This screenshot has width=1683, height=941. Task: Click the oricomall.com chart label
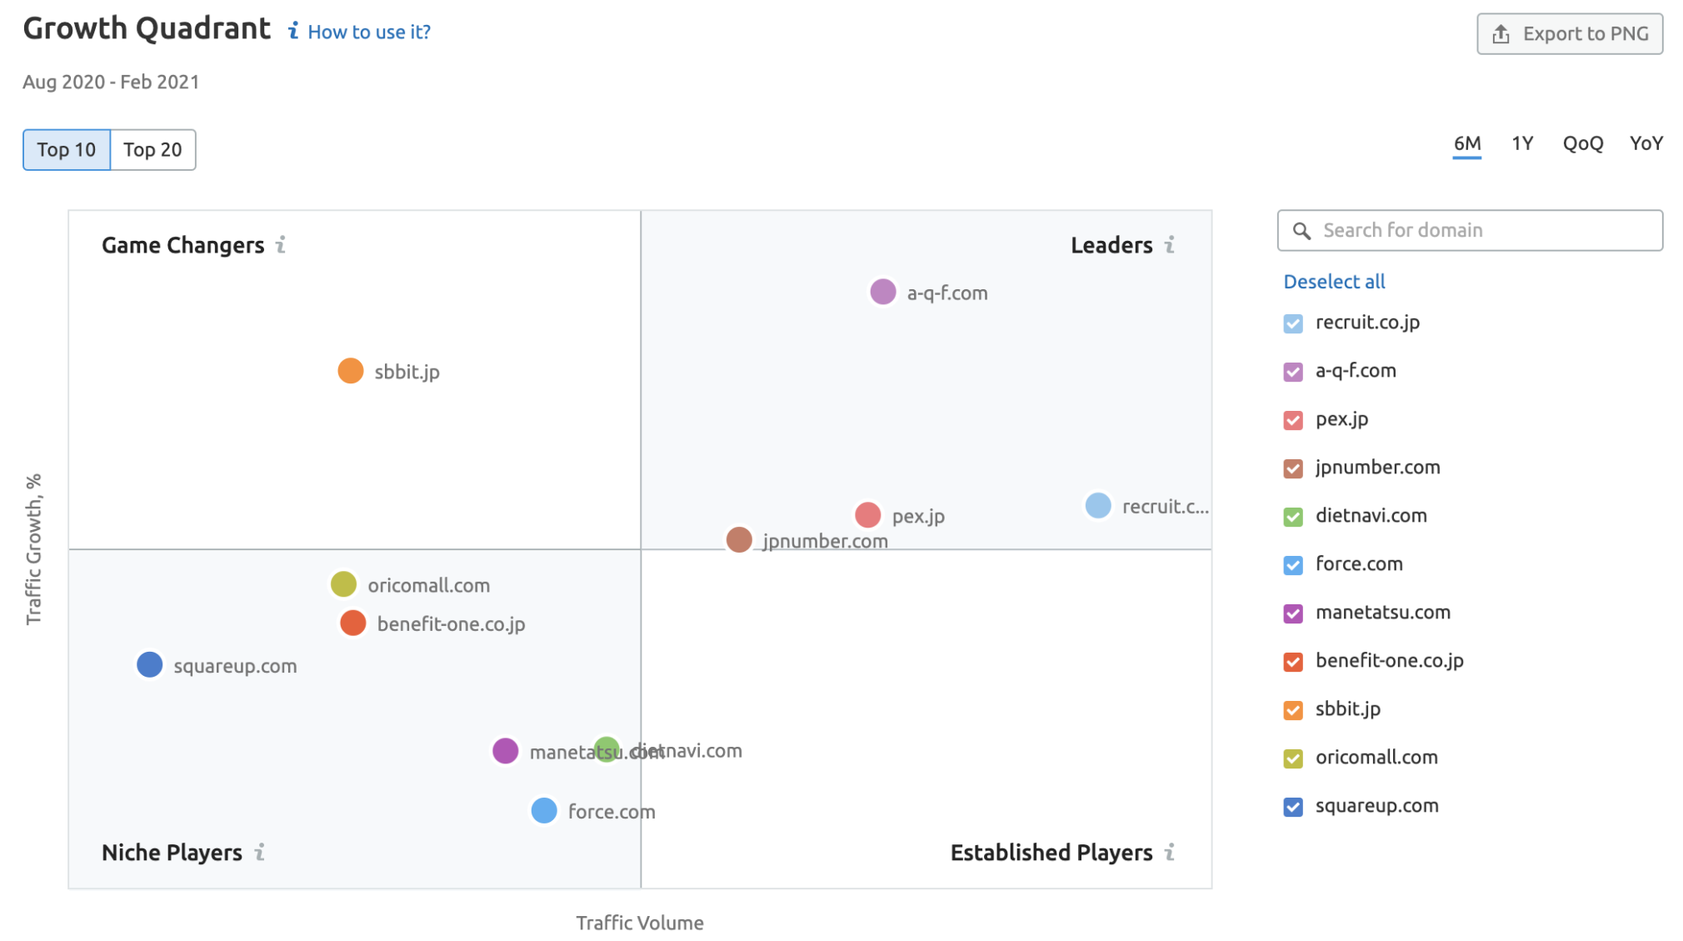pyautogui.click(x=428, y=585)
